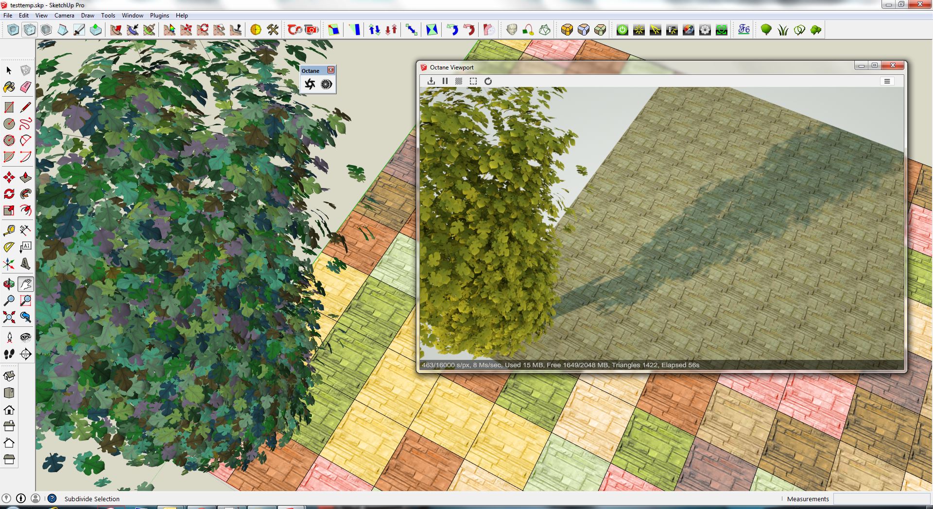933x509 pixels.
Task: Click the green power button icon
Action: [622, 30]
